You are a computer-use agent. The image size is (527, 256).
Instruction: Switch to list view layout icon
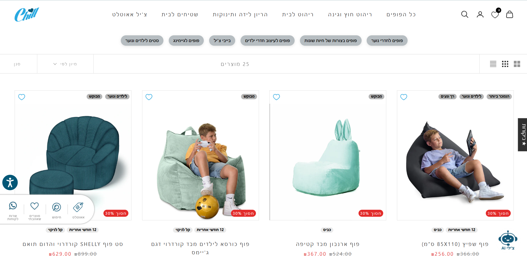(493, 64)
